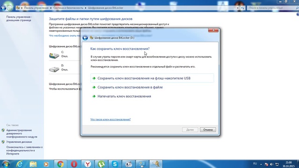Click the network tray icon

(x=277, y=164)
